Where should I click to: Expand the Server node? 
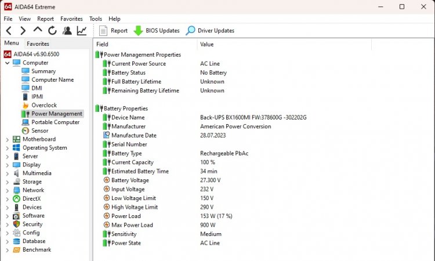(x=8, y=157)
